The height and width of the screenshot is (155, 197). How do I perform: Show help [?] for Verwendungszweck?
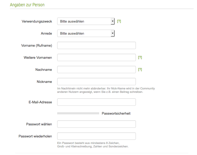(x=119, y=21)
